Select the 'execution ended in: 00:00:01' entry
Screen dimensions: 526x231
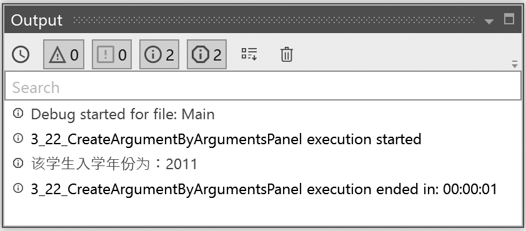click(263, 189)
